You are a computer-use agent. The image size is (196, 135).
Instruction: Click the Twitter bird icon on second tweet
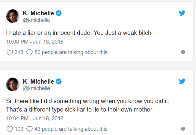(182, 81)
